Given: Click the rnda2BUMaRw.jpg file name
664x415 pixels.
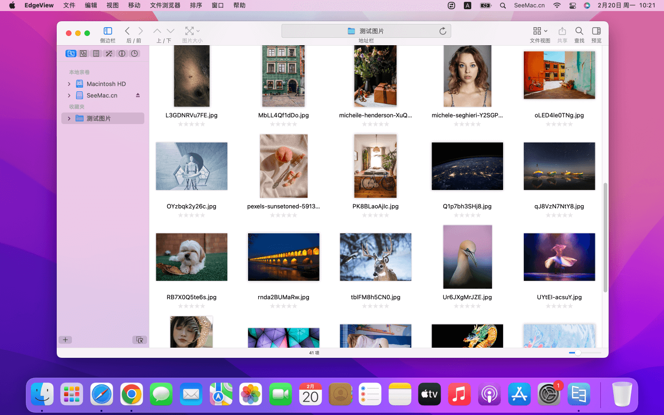Looking at the screenshot, I should click(284, 297).
